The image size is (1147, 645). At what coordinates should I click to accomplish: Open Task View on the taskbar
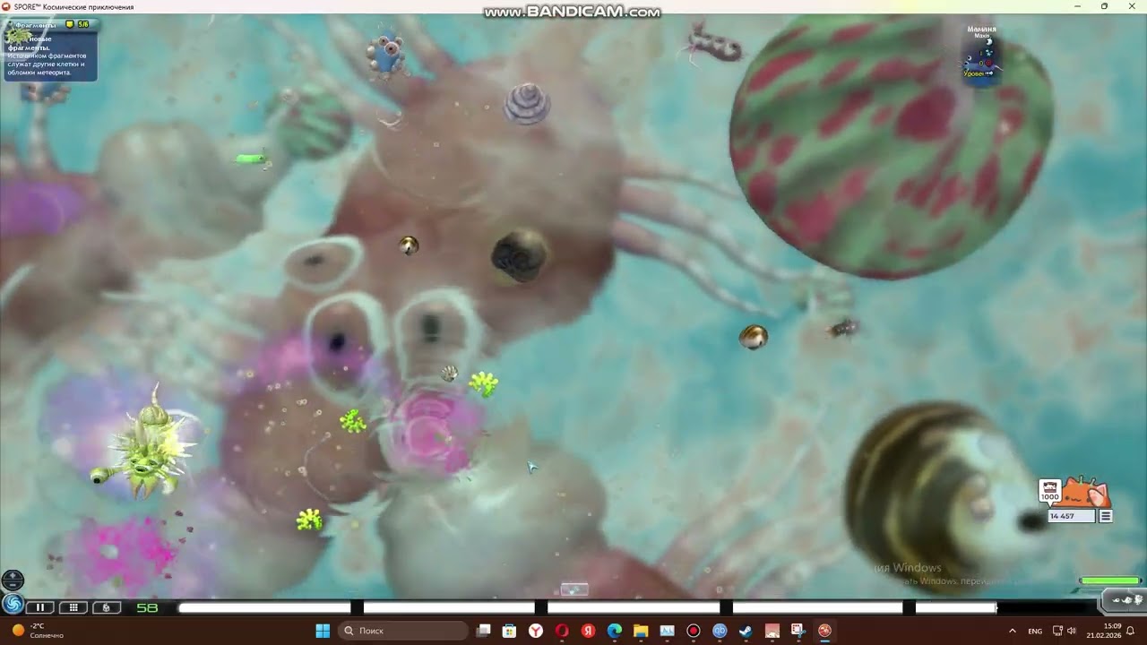click(484, 631)
